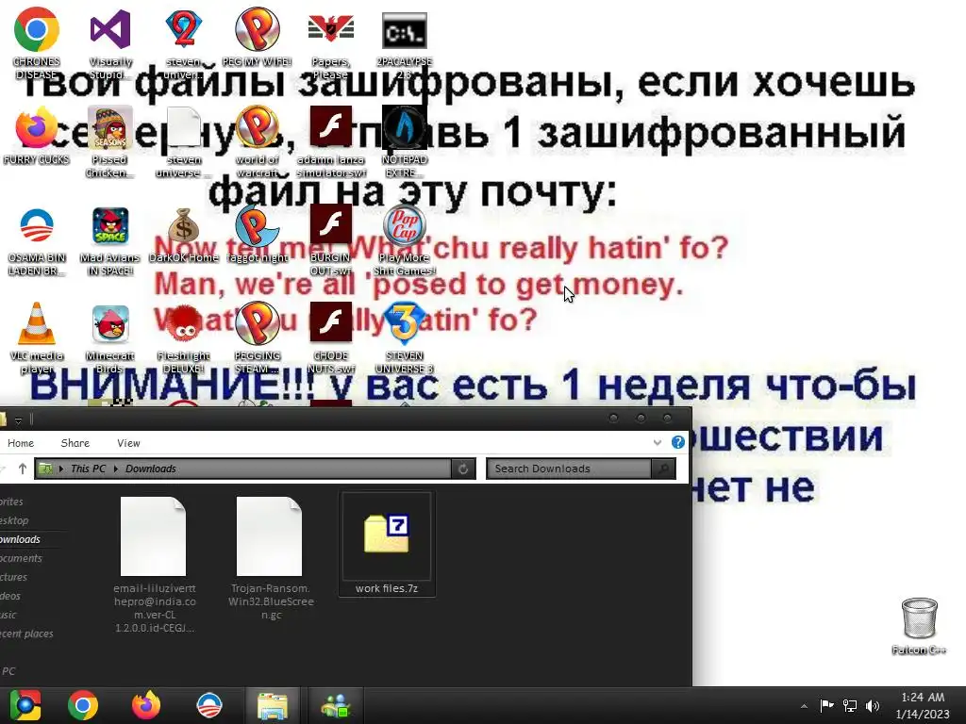Click the Search Downloads field
Screen dimensions: 966x724
pyautogui.click(x=569, y=469)
